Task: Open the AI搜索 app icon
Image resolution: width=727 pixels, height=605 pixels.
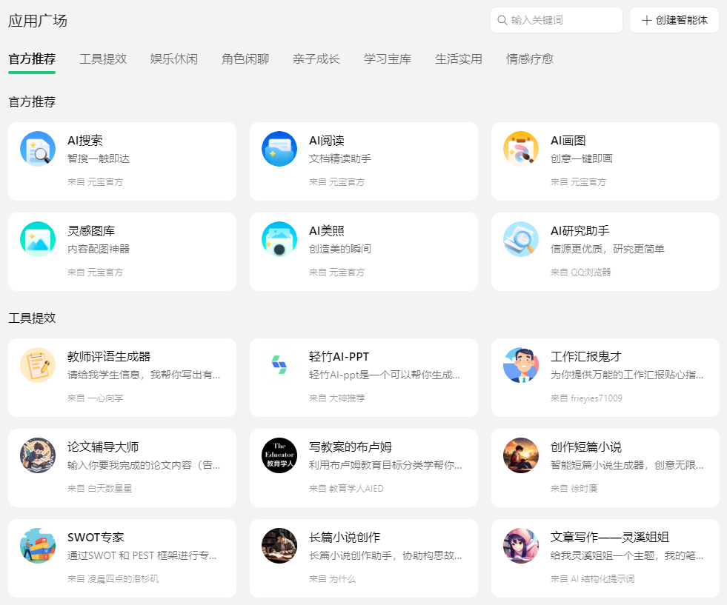Action: tap(38, 148)
